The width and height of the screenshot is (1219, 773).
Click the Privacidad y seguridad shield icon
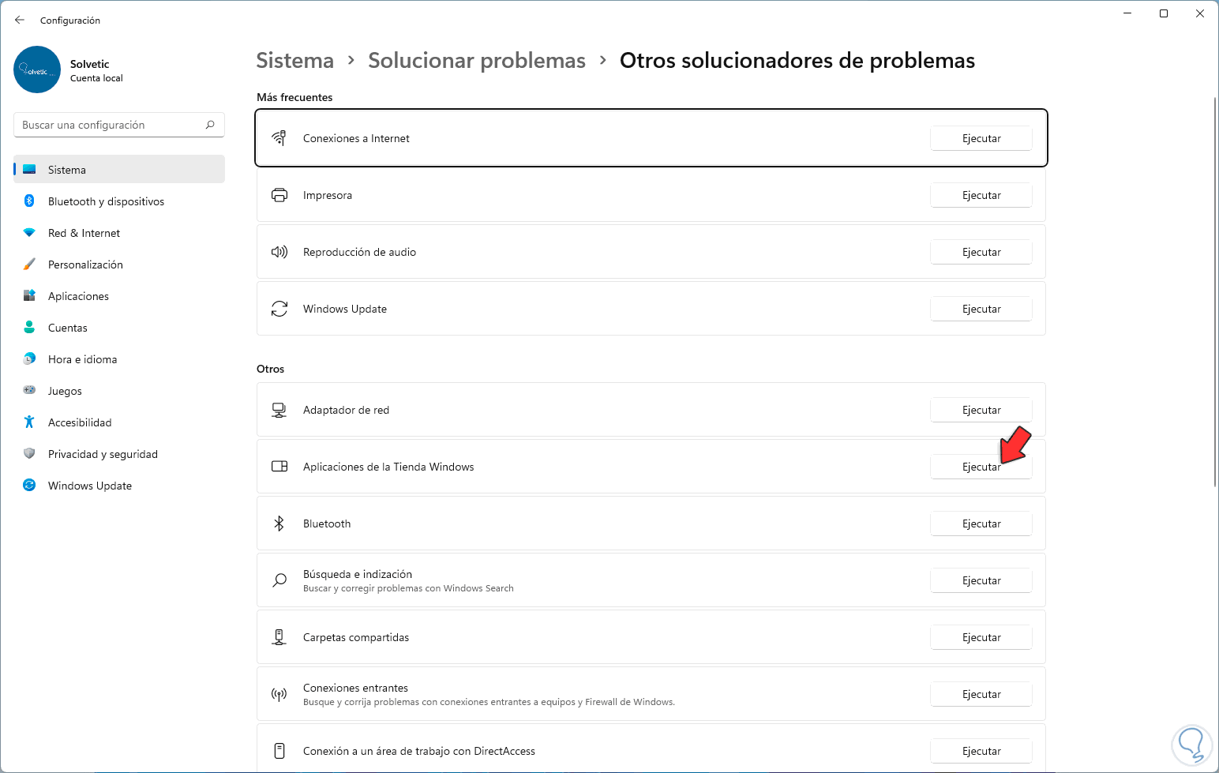point(29,454)
